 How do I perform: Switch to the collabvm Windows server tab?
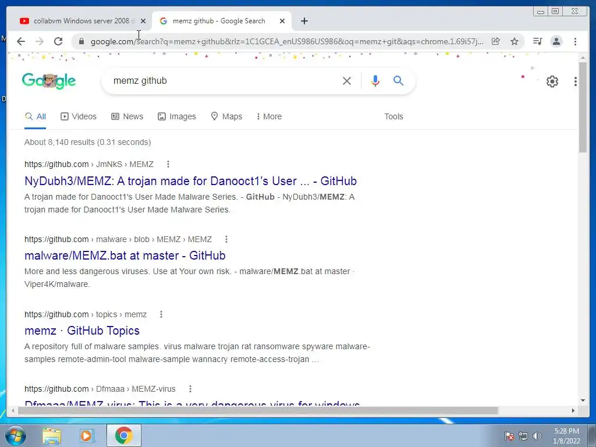[x=79, y=21]
